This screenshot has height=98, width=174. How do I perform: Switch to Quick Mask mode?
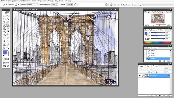[x=8, y=59]
